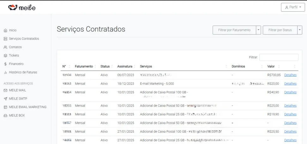Sort table by Serviços column
The width and height of the screenshot is (307, 144).
click(x=184, y=66)
